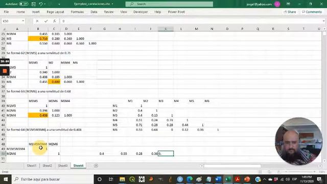327x184 pixels.
Task: Open the file name dropdown in title bar
Action: (112, 4)
